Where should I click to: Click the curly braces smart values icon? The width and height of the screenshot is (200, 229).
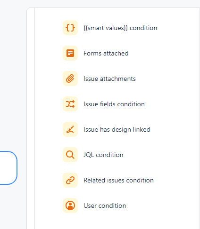click(70, 28)
